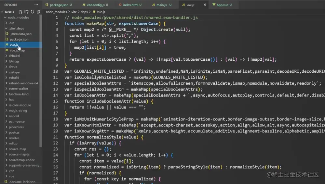Click GLOBALS_WHITE_LISTED variable on line 10
Image resolution: width=325 pixels, height=184 pixels.
99,71
